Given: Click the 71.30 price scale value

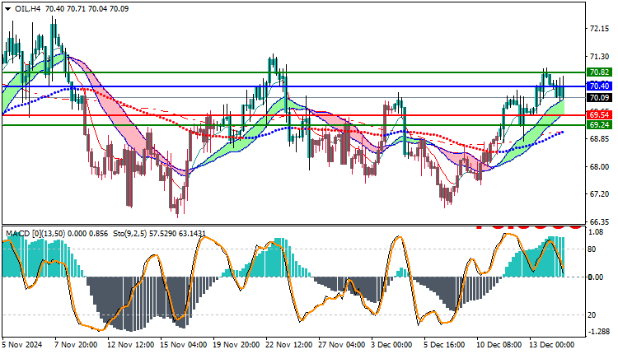Looking at the screenshot, I should click(599, 57).
